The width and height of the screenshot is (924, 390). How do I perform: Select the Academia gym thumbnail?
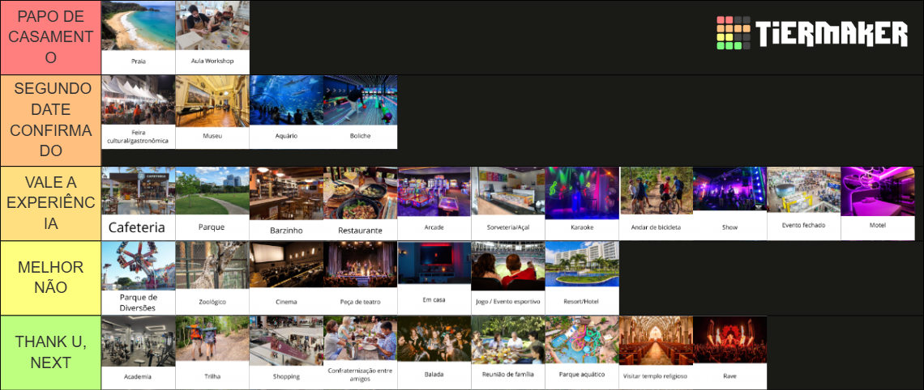139,352
